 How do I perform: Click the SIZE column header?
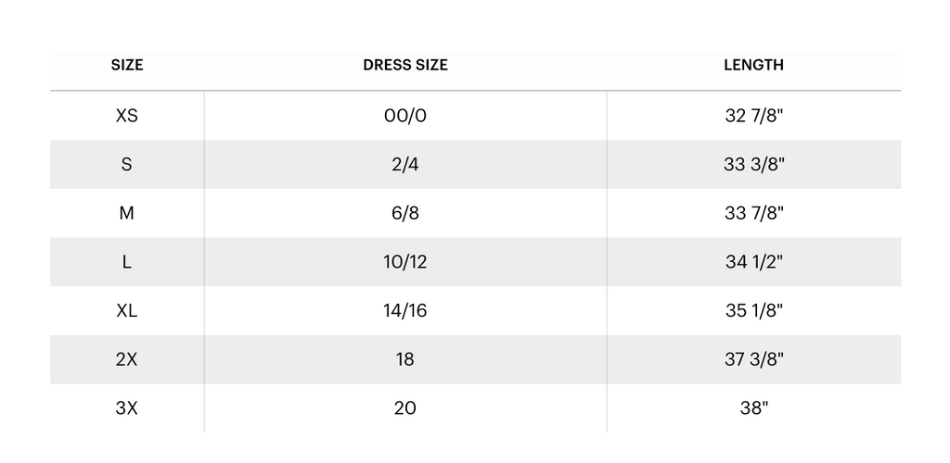click(x=127, y=66)
